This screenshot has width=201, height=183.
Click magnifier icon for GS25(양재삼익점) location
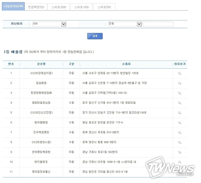179,73
